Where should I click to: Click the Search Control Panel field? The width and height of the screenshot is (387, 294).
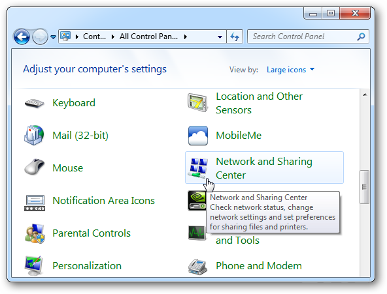pyautogui.click(x=308, y=37)
